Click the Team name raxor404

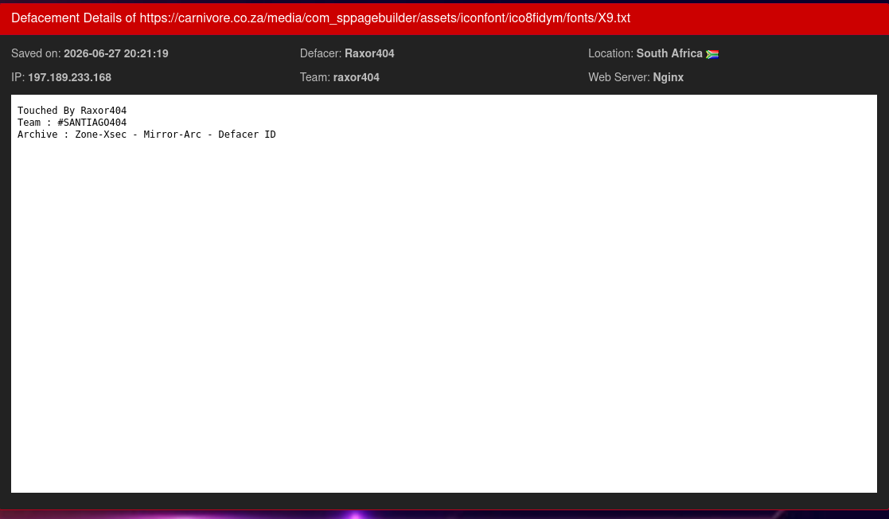coord(356,77)
